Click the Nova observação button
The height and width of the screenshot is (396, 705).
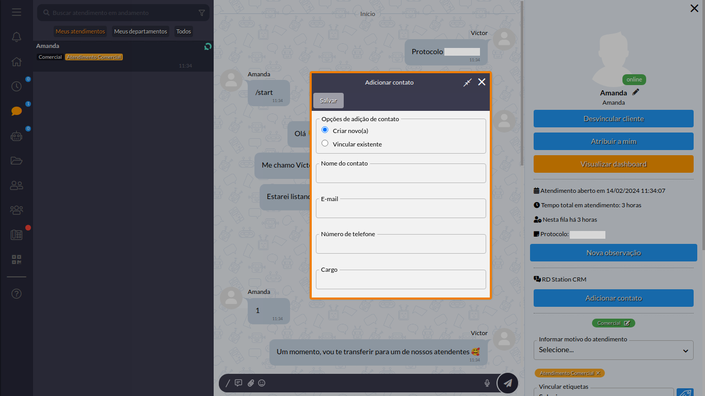[x=614, y=253]
